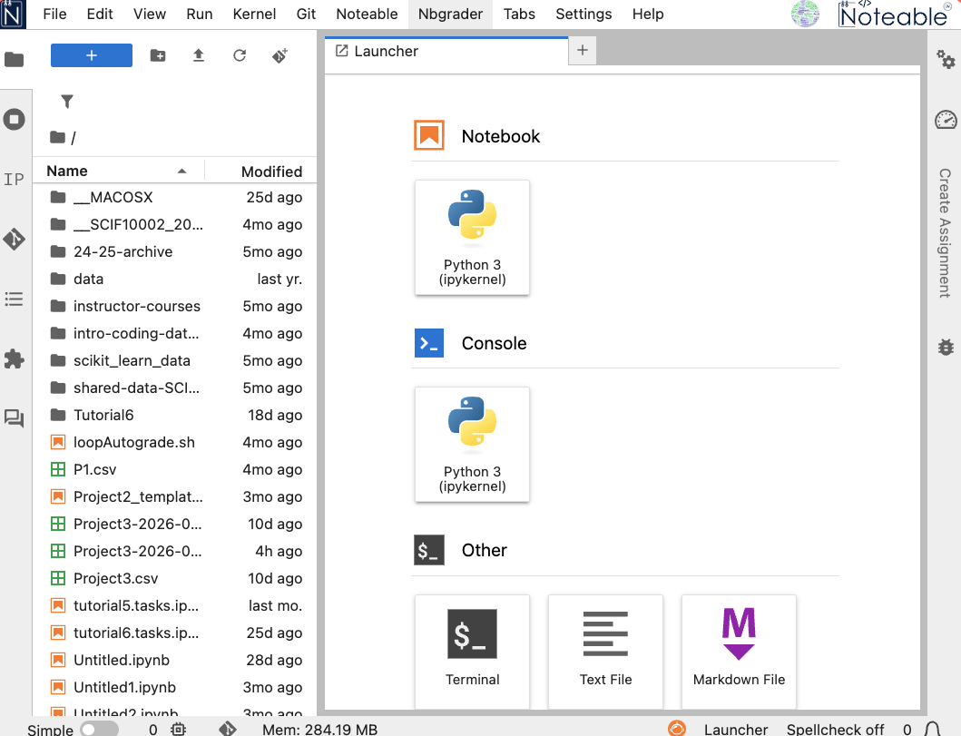Refresh the file browser list

pos(240,55)
